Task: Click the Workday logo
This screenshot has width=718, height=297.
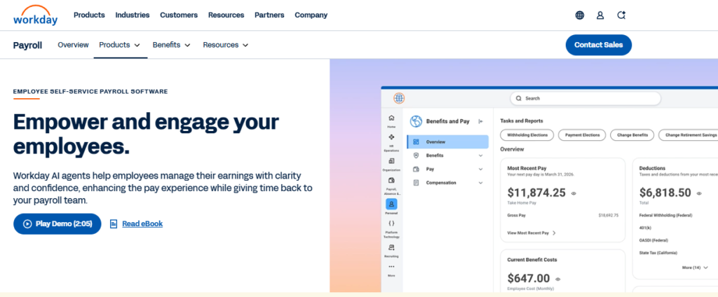Action: tap(35, 15)
